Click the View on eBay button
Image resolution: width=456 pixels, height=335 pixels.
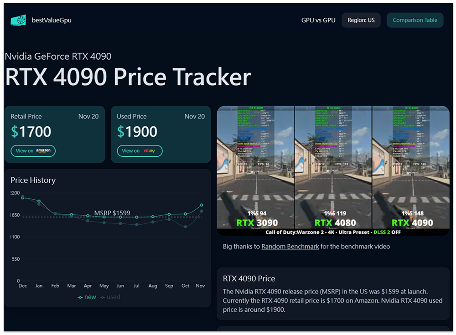click(140, 151)
